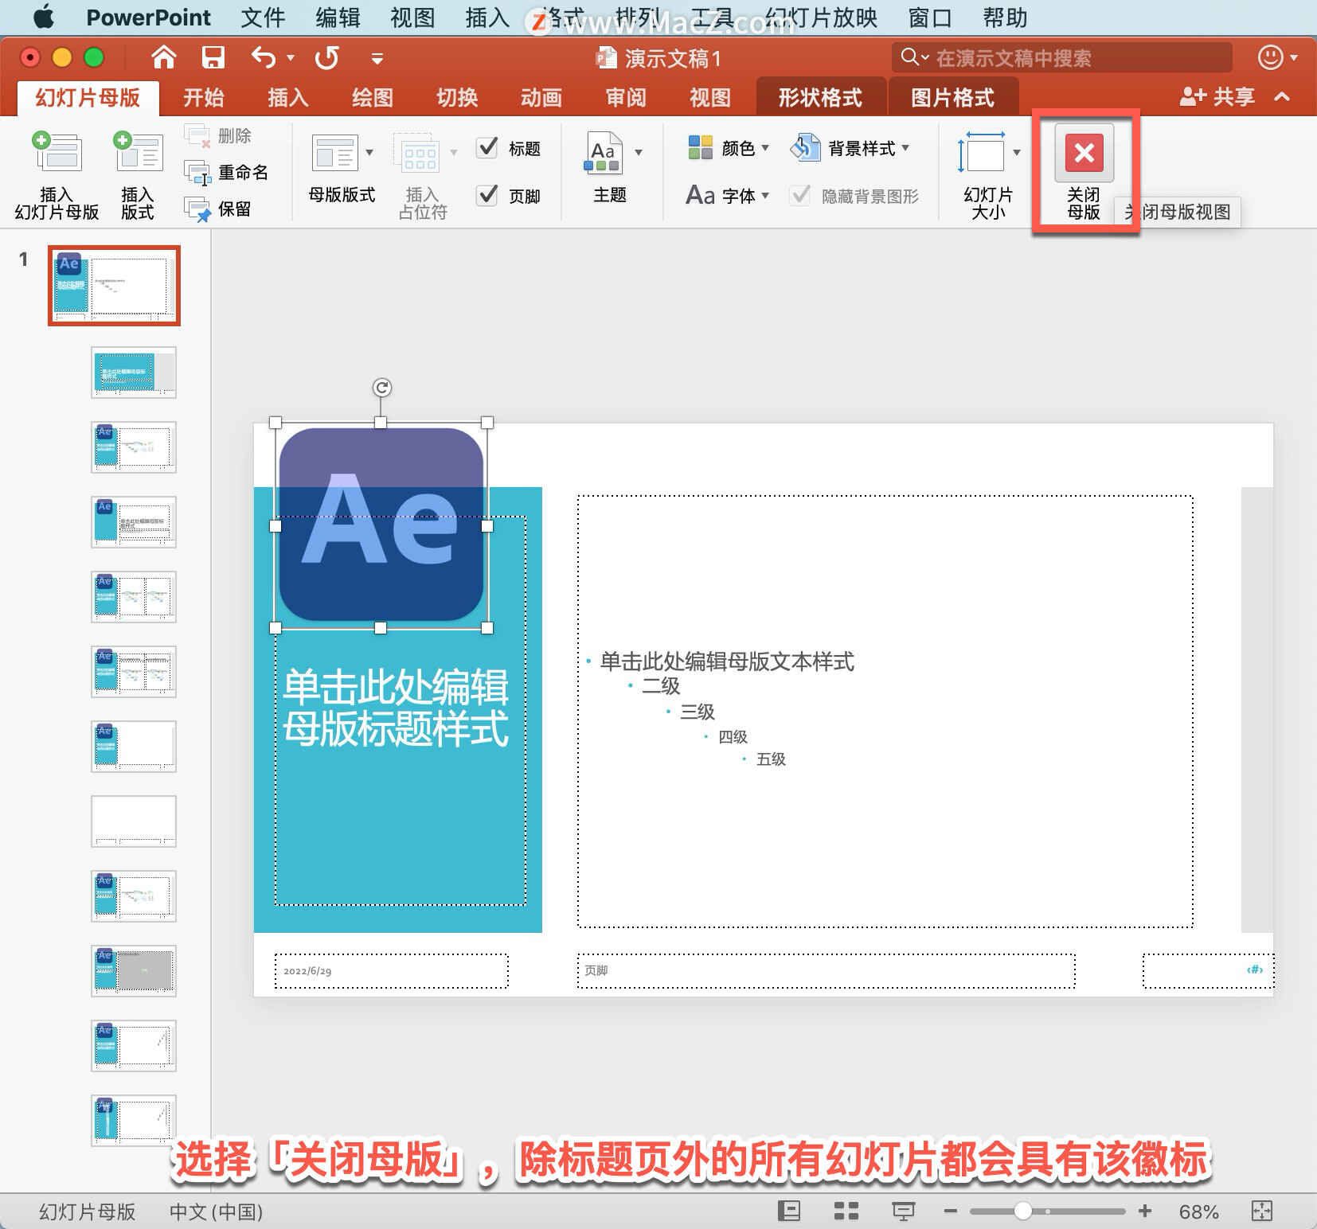The width and height of the screenshot is (1317, 1229).
Task: Expand the Master Layout dropdown arrow
Action: (369, 152)
